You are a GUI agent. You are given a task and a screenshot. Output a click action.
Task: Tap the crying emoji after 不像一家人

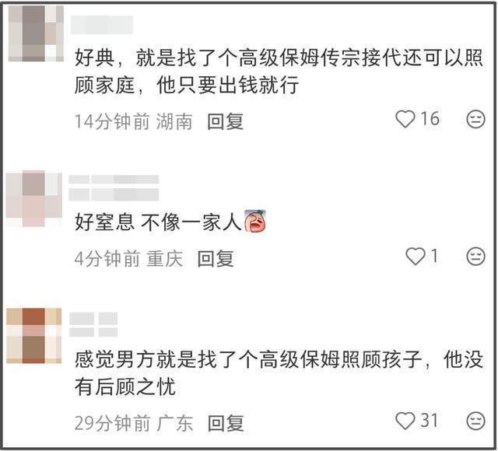[x=254, y=221]
